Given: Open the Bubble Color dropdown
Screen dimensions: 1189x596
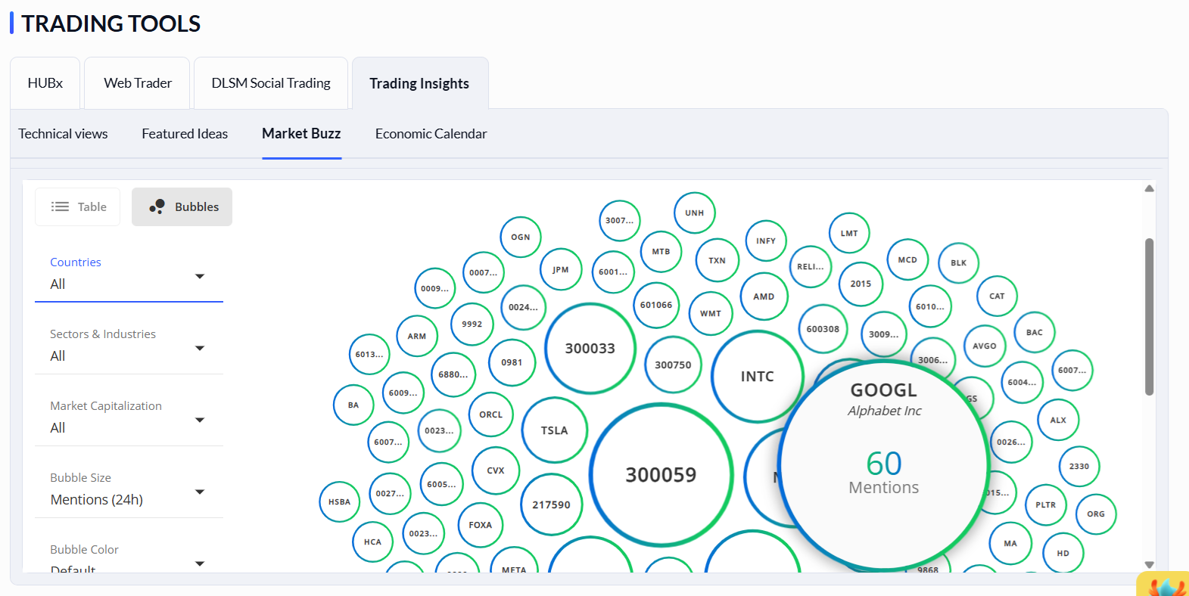Looking at the screenshot, I should (129, 558).
